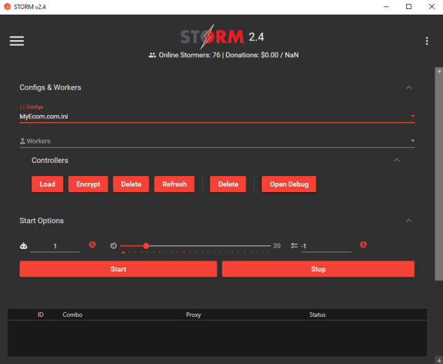Click the slider value 20
This screenshot has height=364, width=443.
pyautogui.click(x=277, y=245)
